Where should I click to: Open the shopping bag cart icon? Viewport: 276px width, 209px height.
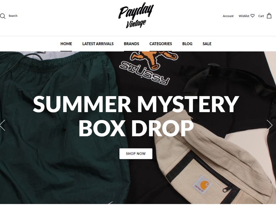click(x=269, y=16)
